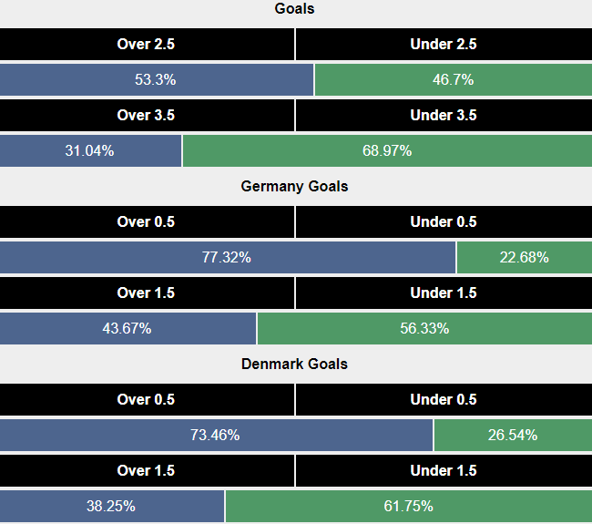The width and height of the screenshot is (592, 524).
Task: Click the Under 3.5 goals header
Action: click(444, 115)
